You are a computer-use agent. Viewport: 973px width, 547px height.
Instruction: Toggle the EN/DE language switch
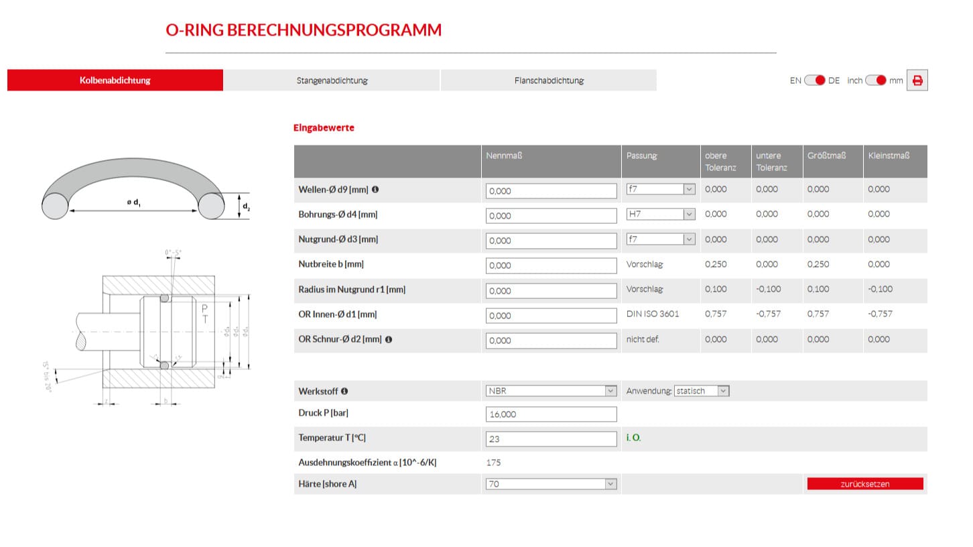coord(815,80)
